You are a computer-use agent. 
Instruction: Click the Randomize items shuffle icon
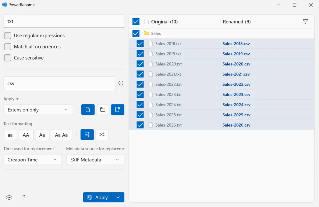(102, 135)
